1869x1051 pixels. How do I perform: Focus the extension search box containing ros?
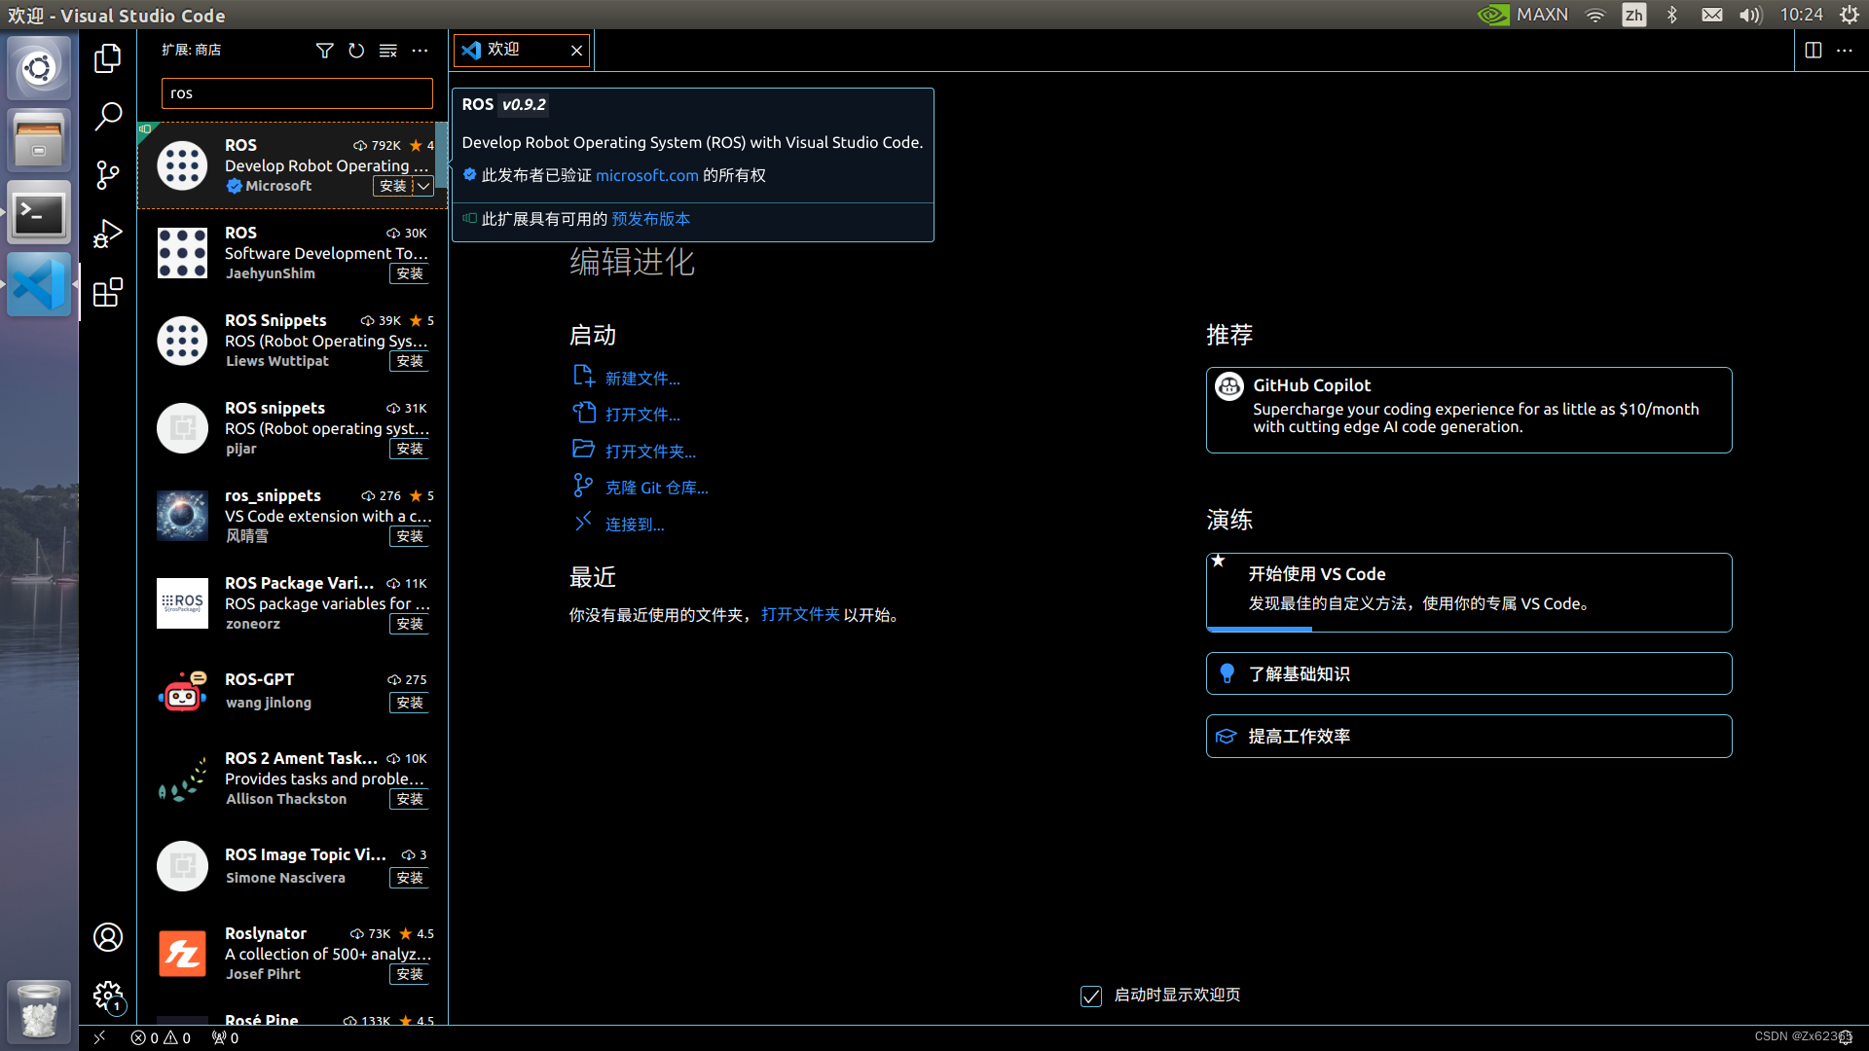(297, 93)
